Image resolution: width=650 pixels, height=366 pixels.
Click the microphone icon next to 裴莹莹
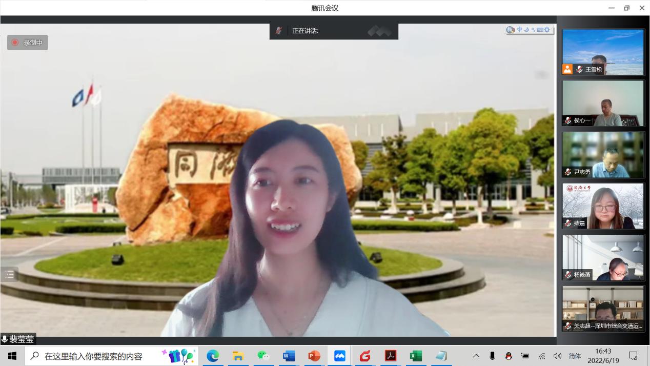[5, 339]
